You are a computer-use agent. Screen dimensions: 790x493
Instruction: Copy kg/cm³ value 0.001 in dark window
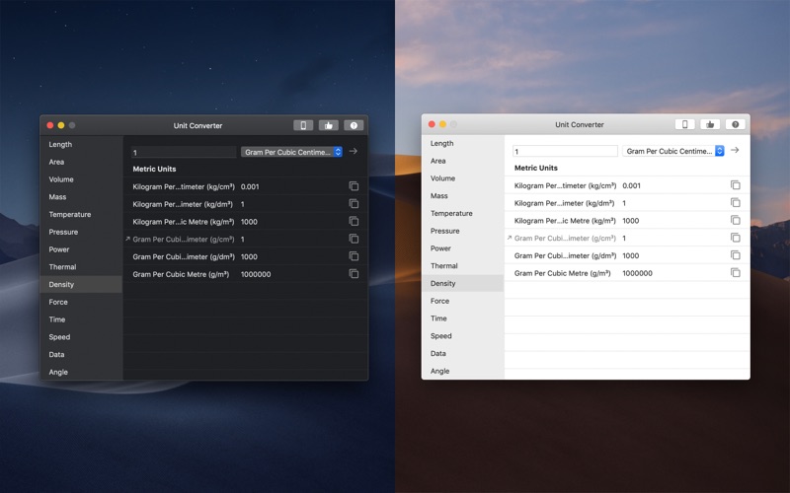(354, 186)
